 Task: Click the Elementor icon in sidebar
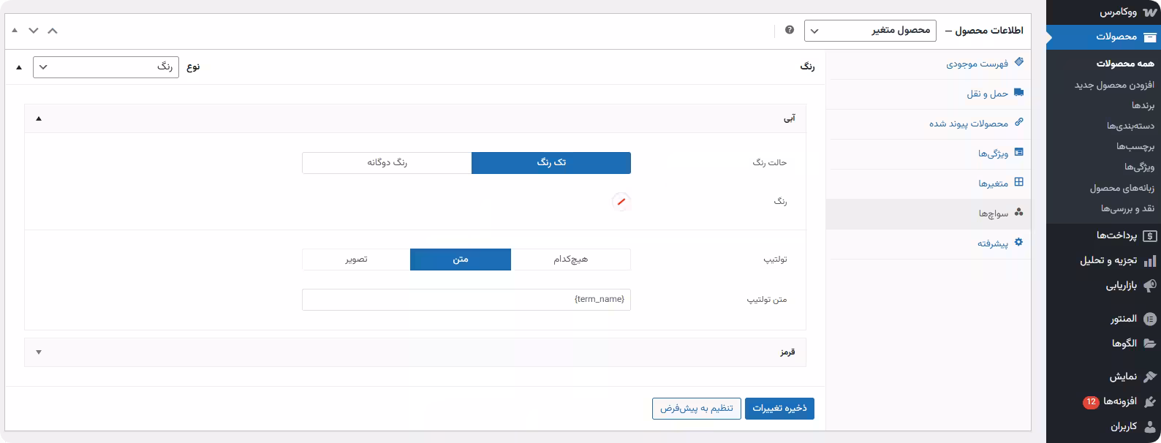[x=1150, y=319]
